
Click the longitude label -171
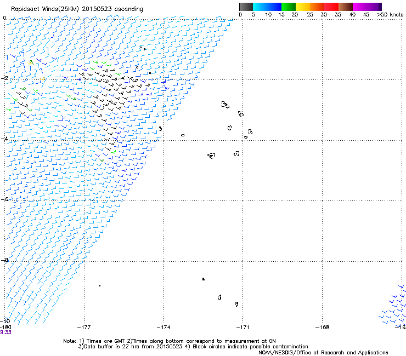[x=243, y=328]
